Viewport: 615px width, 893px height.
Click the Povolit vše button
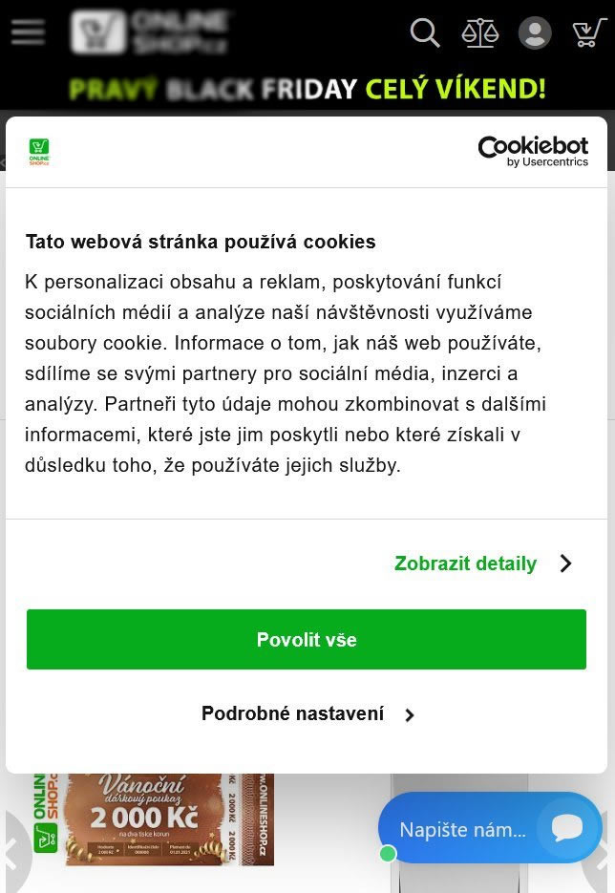(307, 639)
